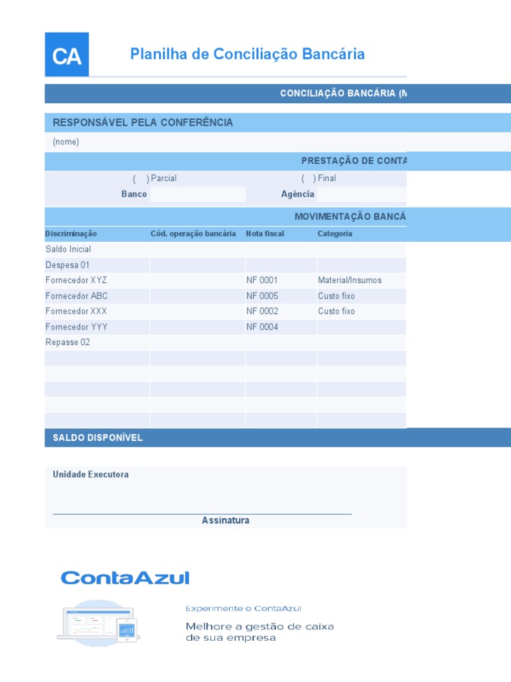This screenshot has width=511, height=682.
Task: Click the PRESTAÇÃO DE CONTA section header
Action: coord(277,161)
